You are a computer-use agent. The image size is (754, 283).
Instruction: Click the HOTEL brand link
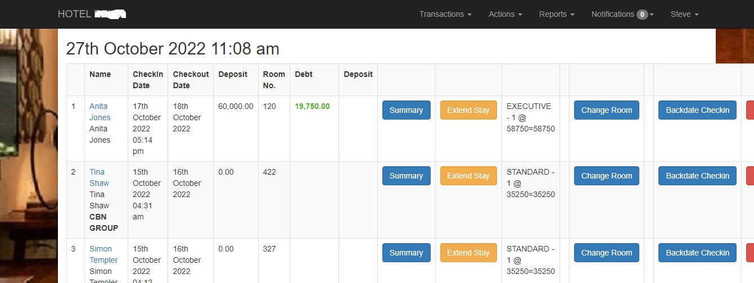pos(91,14)
